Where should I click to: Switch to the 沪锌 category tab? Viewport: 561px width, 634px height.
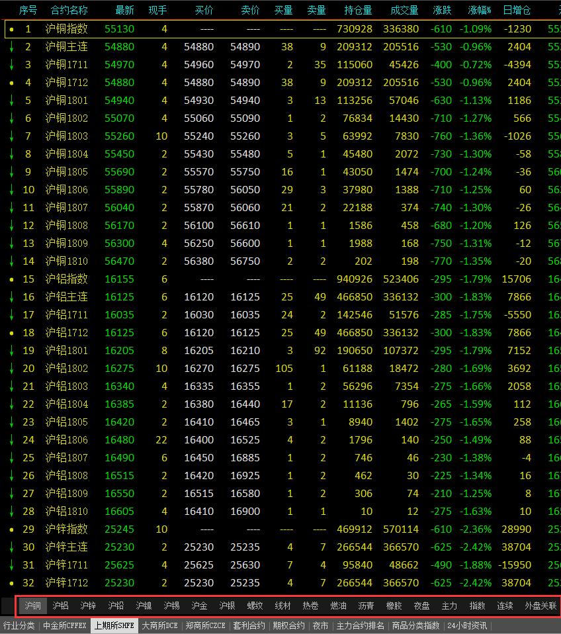(88, 606)
